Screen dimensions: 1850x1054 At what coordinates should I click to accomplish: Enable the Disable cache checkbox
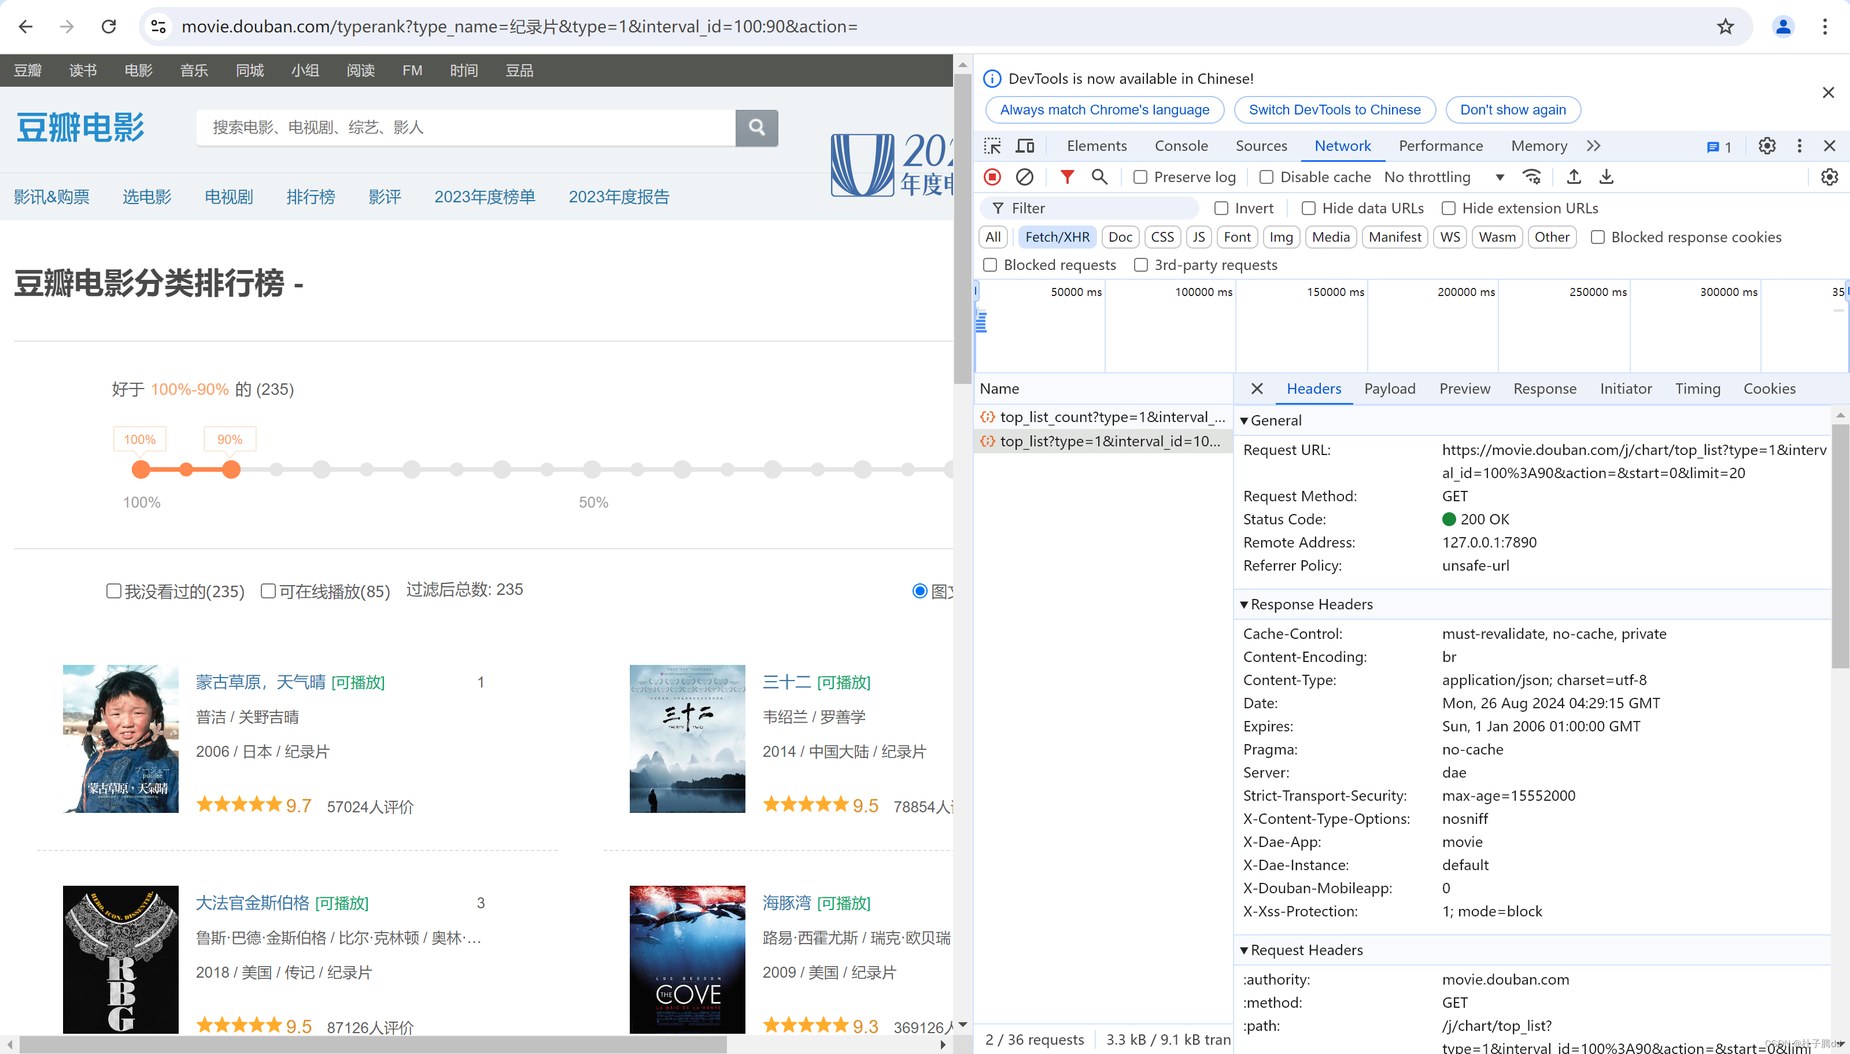point(1266,177)
